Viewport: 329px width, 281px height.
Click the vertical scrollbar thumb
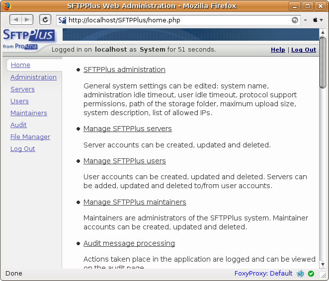pos(323,63)
